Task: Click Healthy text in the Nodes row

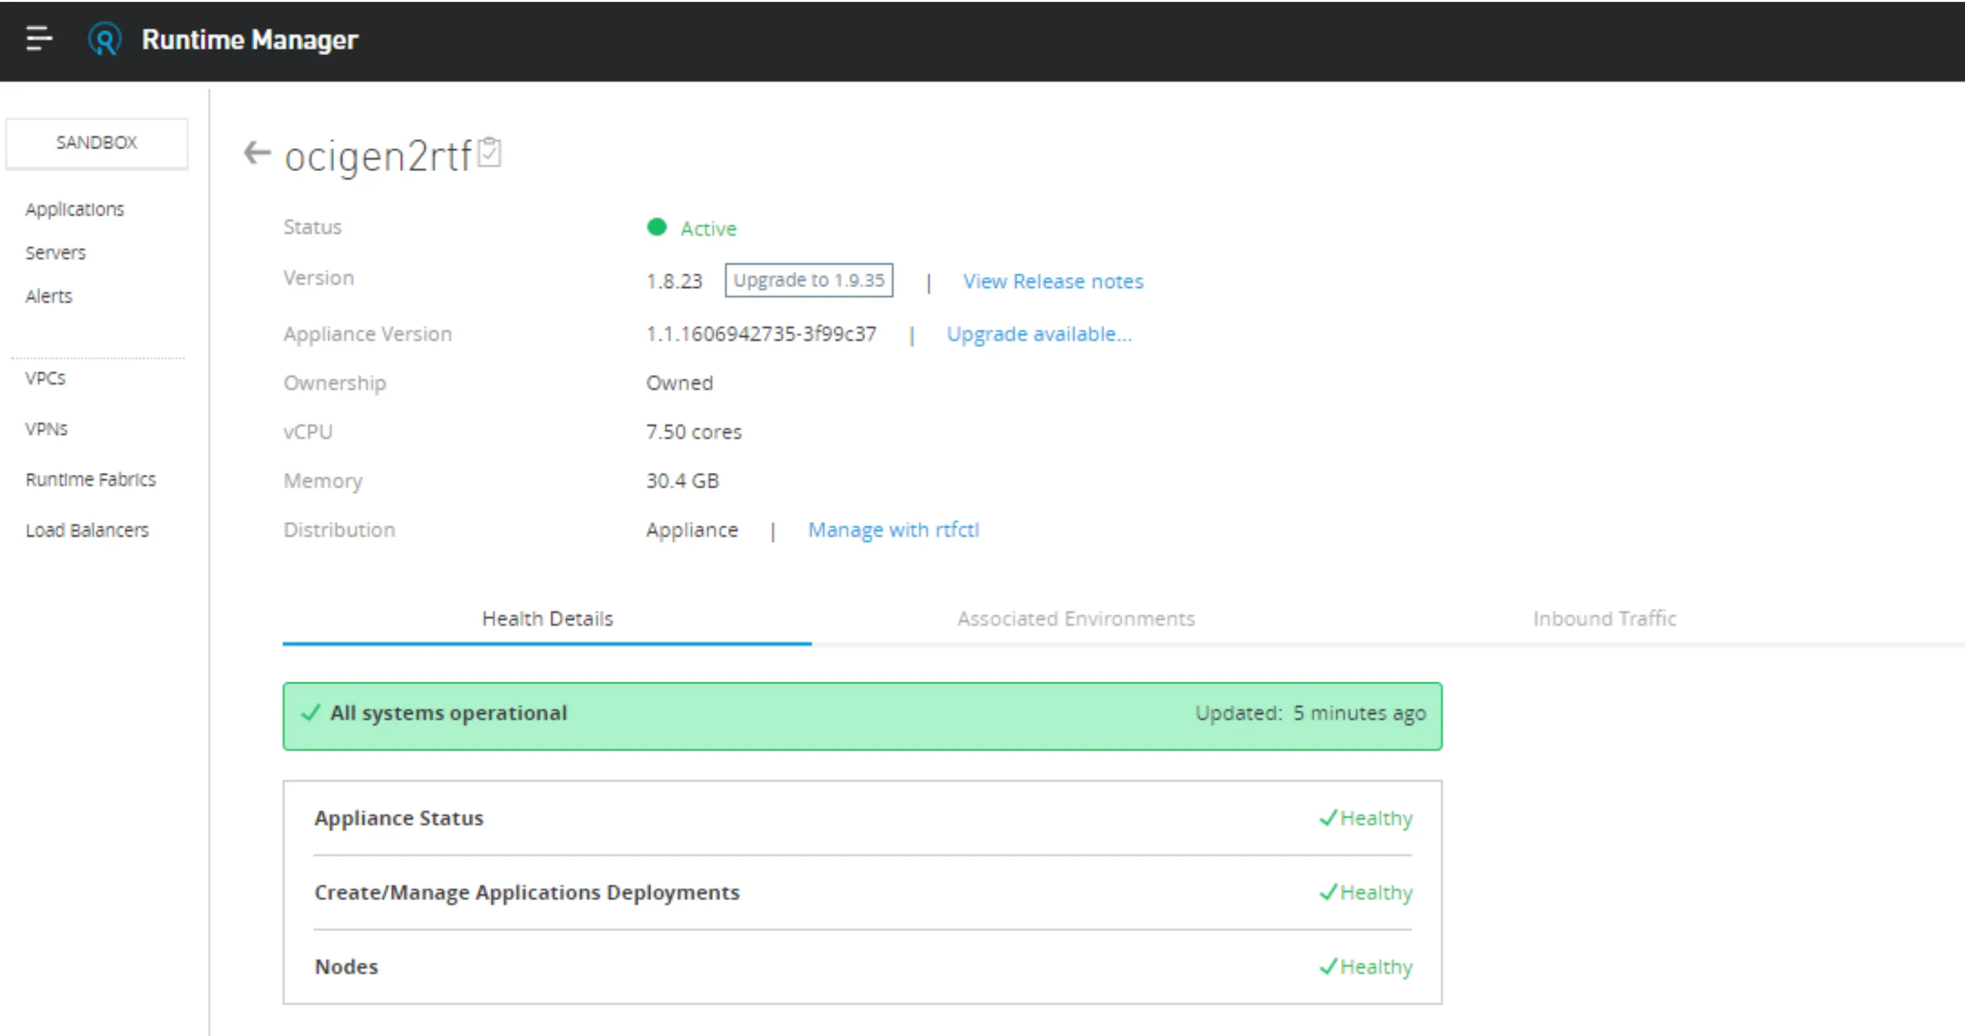Action: (1376, 966)
